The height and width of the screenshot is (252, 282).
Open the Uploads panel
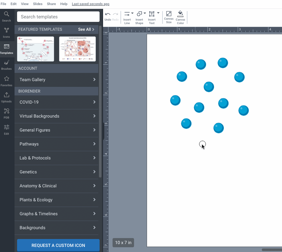tap(6, 97)
